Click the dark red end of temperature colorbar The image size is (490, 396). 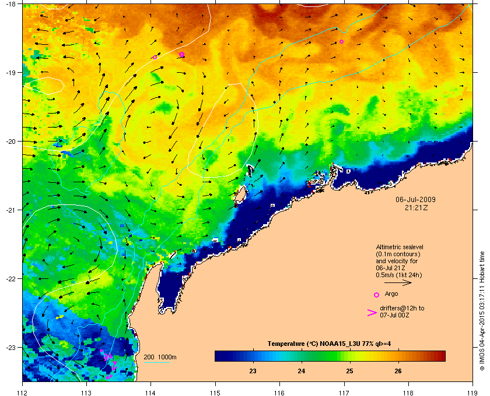441,356
